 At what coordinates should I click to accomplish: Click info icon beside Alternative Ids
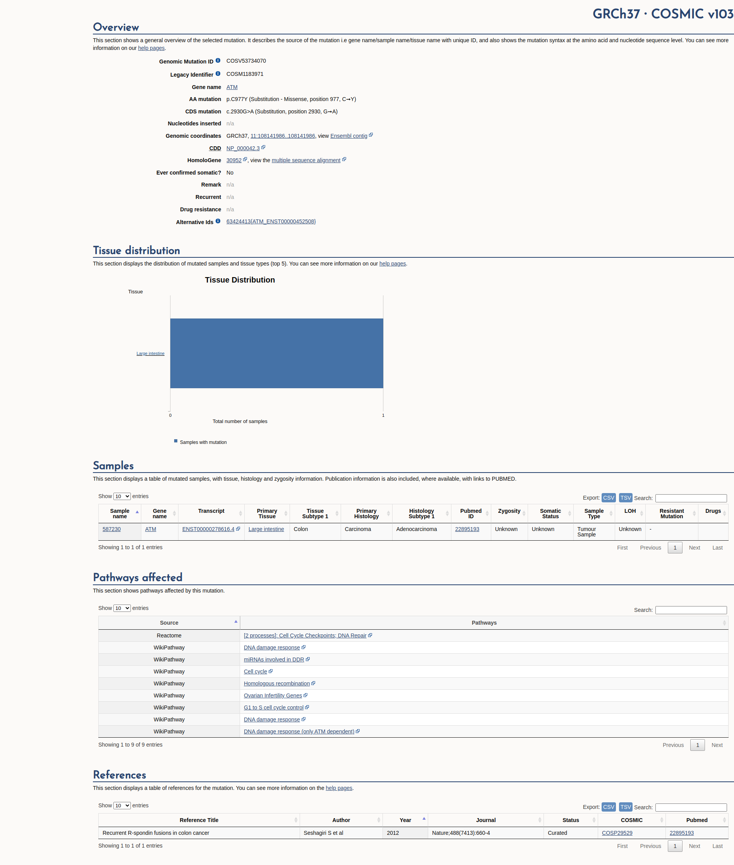click(x=218, y=221)
